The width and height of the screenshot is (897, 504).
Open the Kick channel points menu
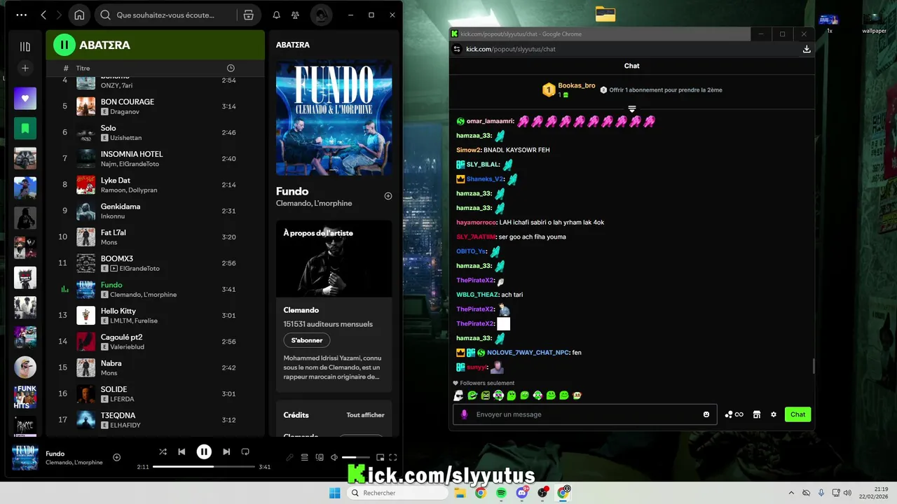(x=734, y=414)
